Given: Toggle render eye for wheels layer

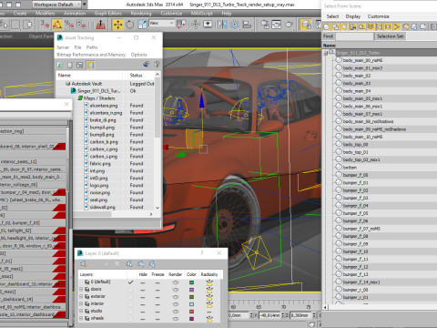Looking at the screenshot, I should [x=175, y=319].
